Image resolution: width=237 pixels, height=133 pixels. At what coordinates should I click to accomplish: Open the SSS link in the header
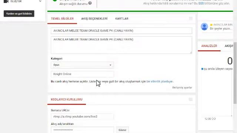(201, 3)
